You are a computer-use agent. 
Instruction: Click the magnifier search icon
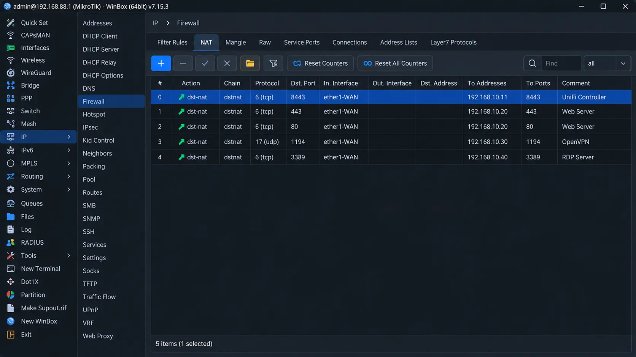click(533, 63)
